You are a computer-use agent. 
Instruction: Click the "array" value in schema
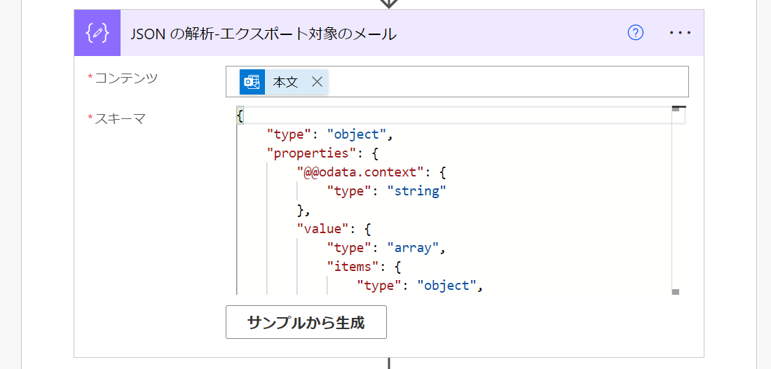(x=413, y=248)
